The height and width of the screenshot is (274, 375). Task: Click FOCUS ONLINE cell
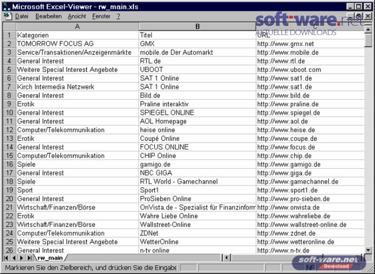(x=197, y=147)
